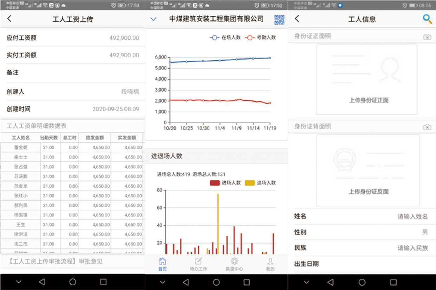This screenshot has width=436, height=290.
Task: Open 数据中心 gear tab
Action: [x=234, y=264]
